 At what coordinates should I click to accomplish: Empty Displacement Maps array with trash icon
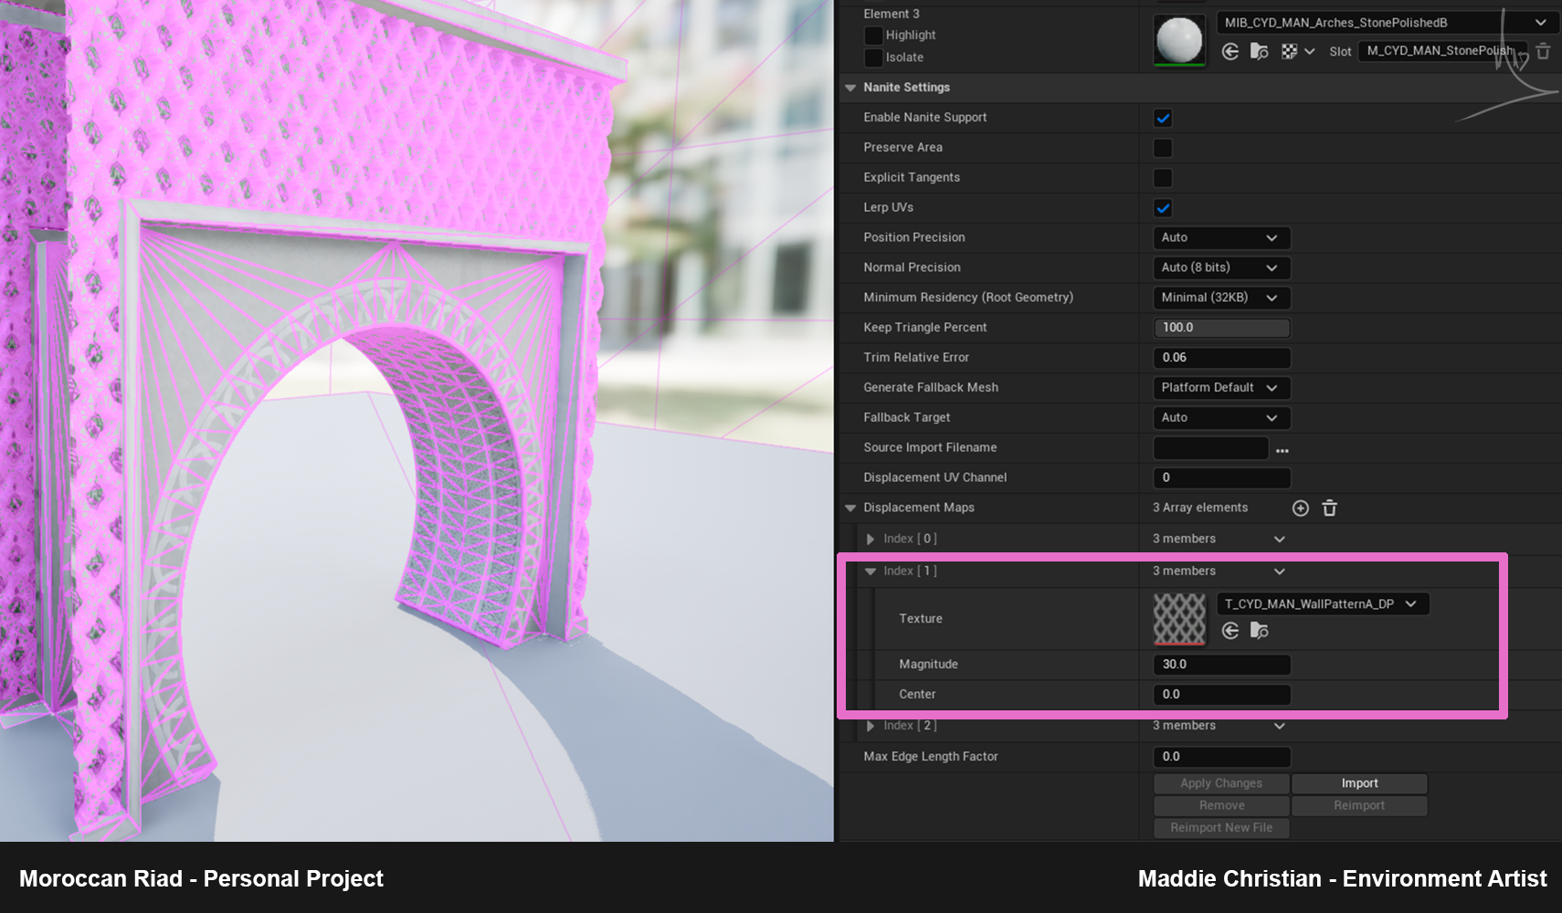[x=1330, y=508]
